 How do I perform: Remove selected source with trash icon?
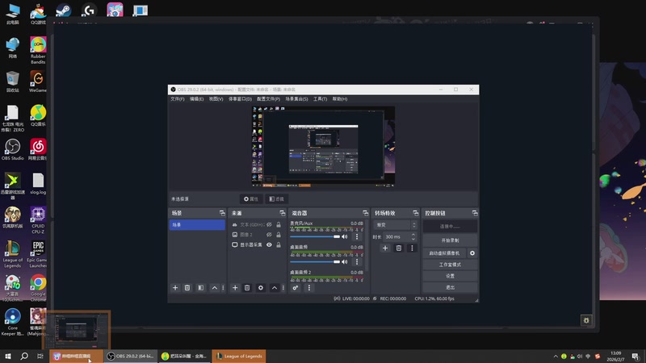[247, 288]
